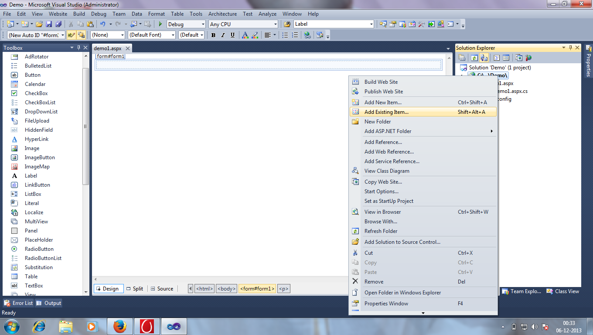Screen dimensions: 593x335
Task: Click the Windows Start button
Action: coord(11,326)
